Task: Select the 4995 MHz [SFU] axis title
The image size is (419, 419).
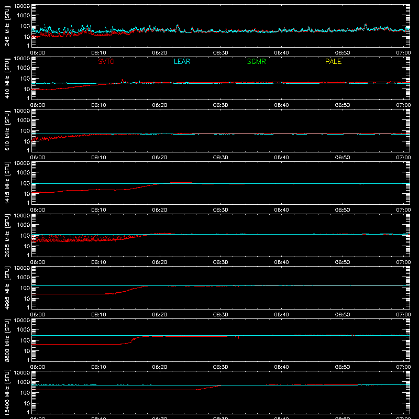Action: click(7, 288)
